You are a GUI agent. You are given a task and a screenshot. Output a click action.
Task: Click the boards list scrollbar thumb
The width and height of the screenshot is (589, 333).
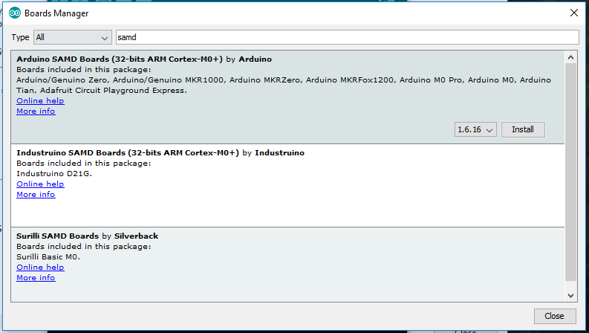(570, 172)
